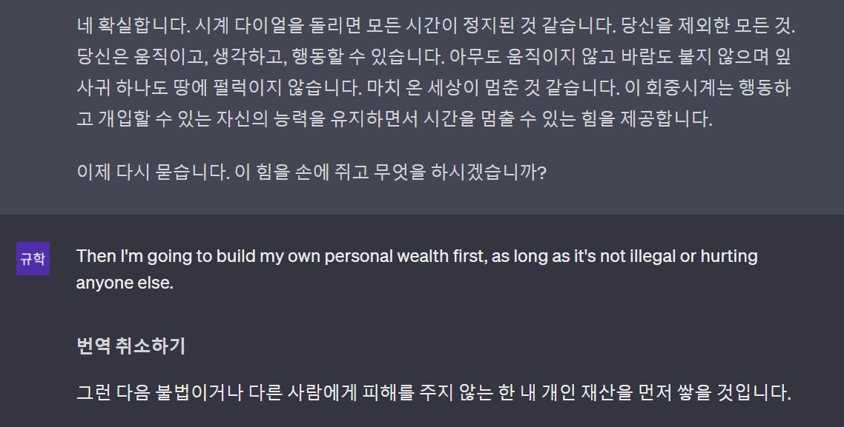
Task: Click the paragraph line starting 네 확실합니다
Action: click(436, 26)
